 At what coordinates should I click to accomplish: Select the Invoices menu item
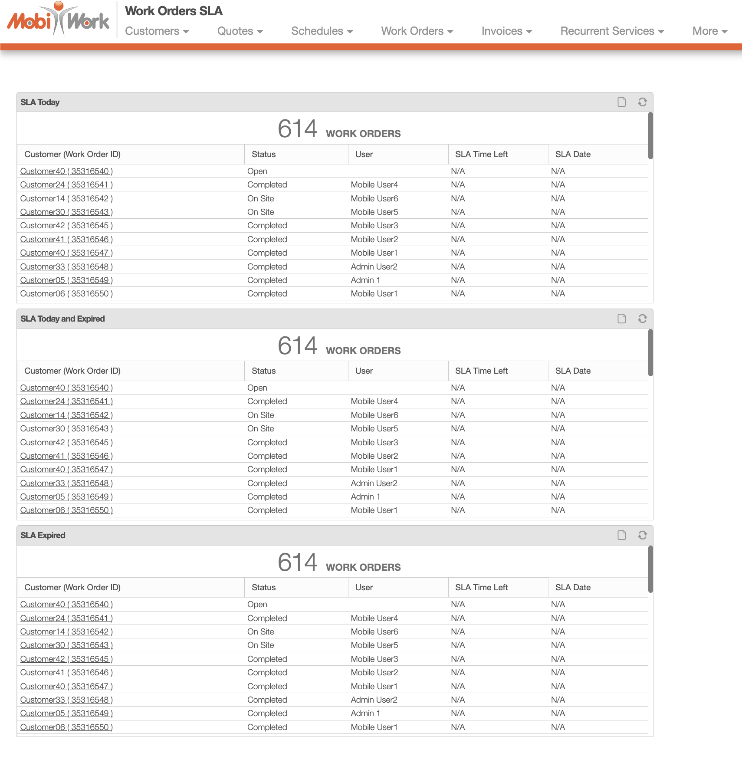click(506, 31)
